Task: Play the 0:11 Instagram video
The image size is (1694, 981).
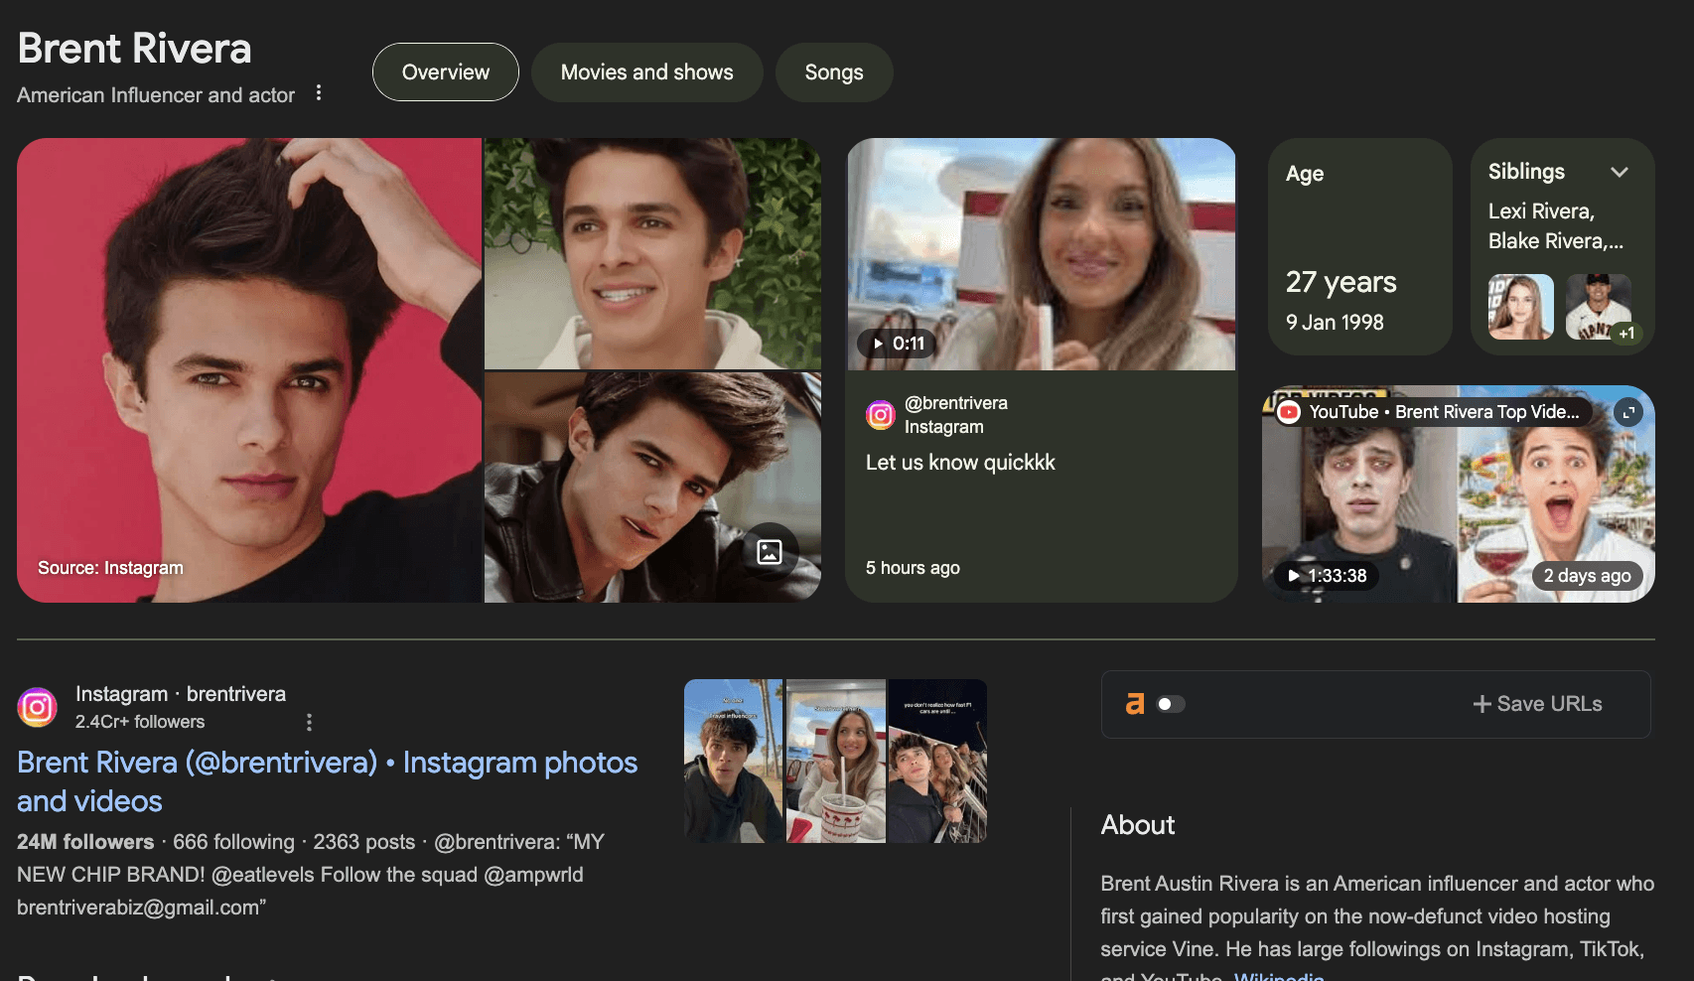Action: click(897, 344)
